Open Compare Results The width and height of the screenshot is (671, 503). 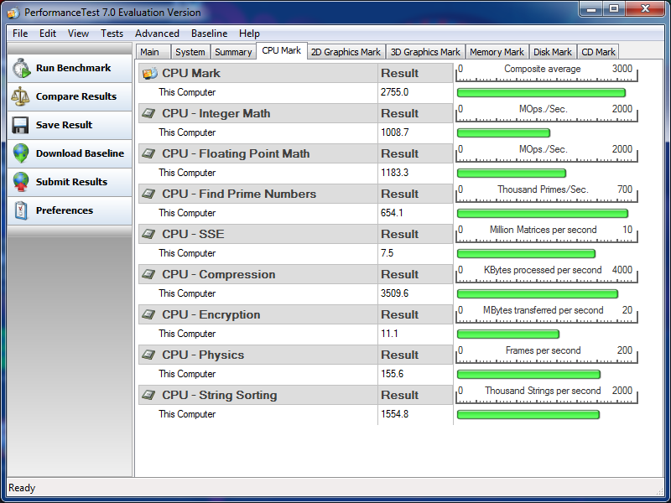[70, 96]
